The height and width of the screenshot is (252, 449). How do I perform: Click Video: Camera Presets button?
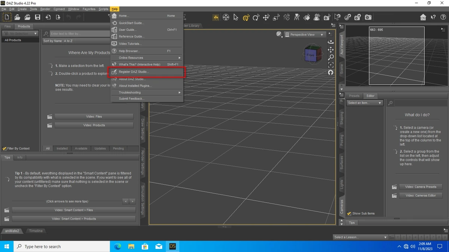[421, 187]
